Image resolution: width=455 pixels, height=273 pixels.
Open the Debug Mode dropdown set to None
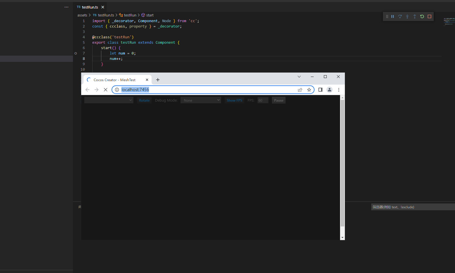tap(201, 100)
